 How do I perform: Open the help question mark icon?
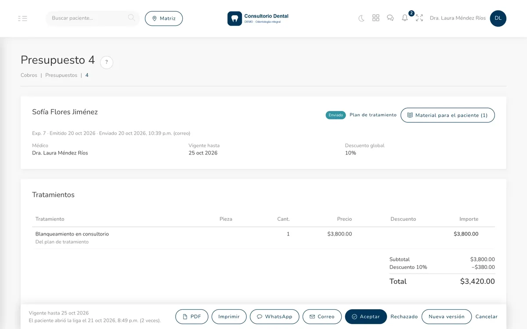coord(107,62)
